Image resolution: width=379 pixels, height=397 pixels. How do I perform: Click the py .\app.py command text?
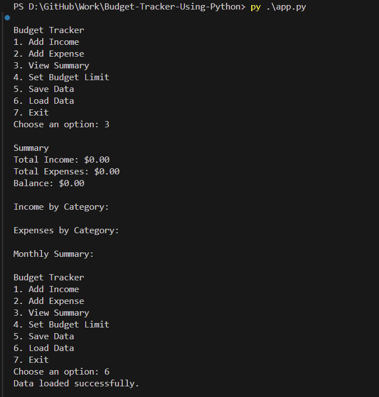coord(278,7)
